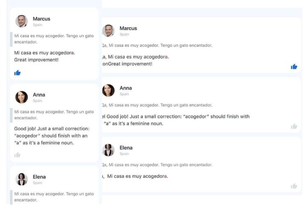
Task: Select Anna's quoted original sentence in narrow panel
Action: click(x=54, y=115)
